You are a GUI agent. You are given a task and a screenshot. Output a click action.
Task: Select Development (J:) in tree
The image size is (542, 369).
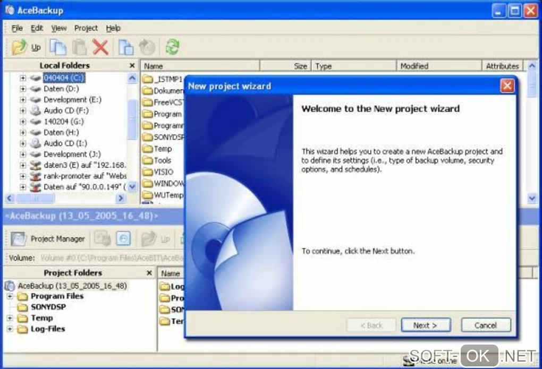pos(72,154)
